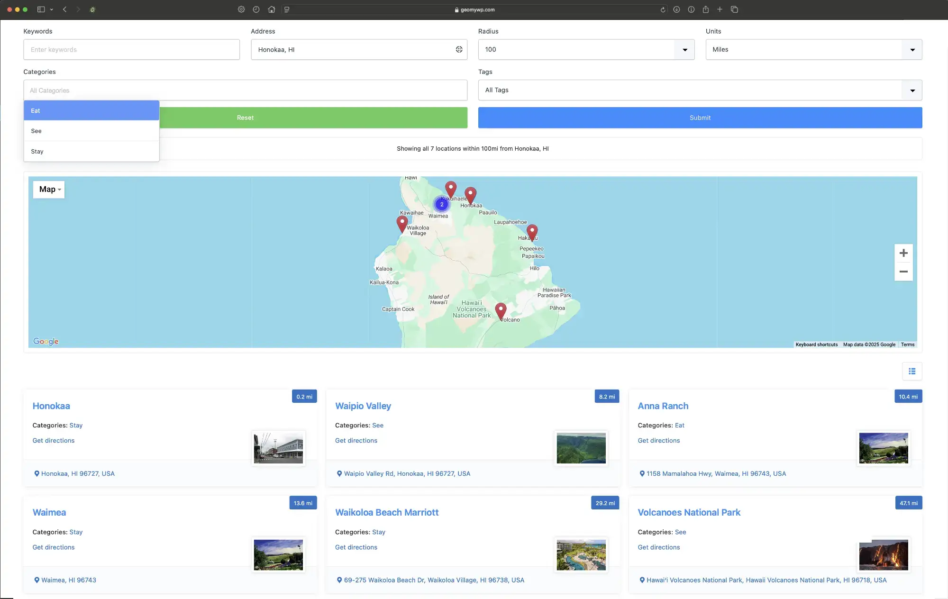Click Stay category link on Waikoloa Marriott

point(379,532)
